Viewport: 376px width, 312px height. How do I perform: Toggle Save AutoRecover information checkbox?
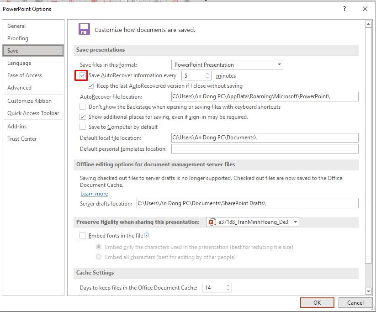(83, 75)
